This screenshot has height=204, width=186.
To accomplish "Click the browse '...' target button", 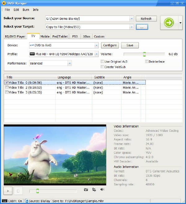I will point(142,27).
